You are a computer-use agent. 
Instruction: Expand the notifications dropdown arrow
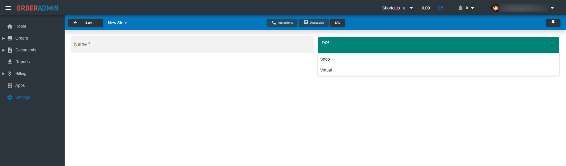tap(472, 8)
